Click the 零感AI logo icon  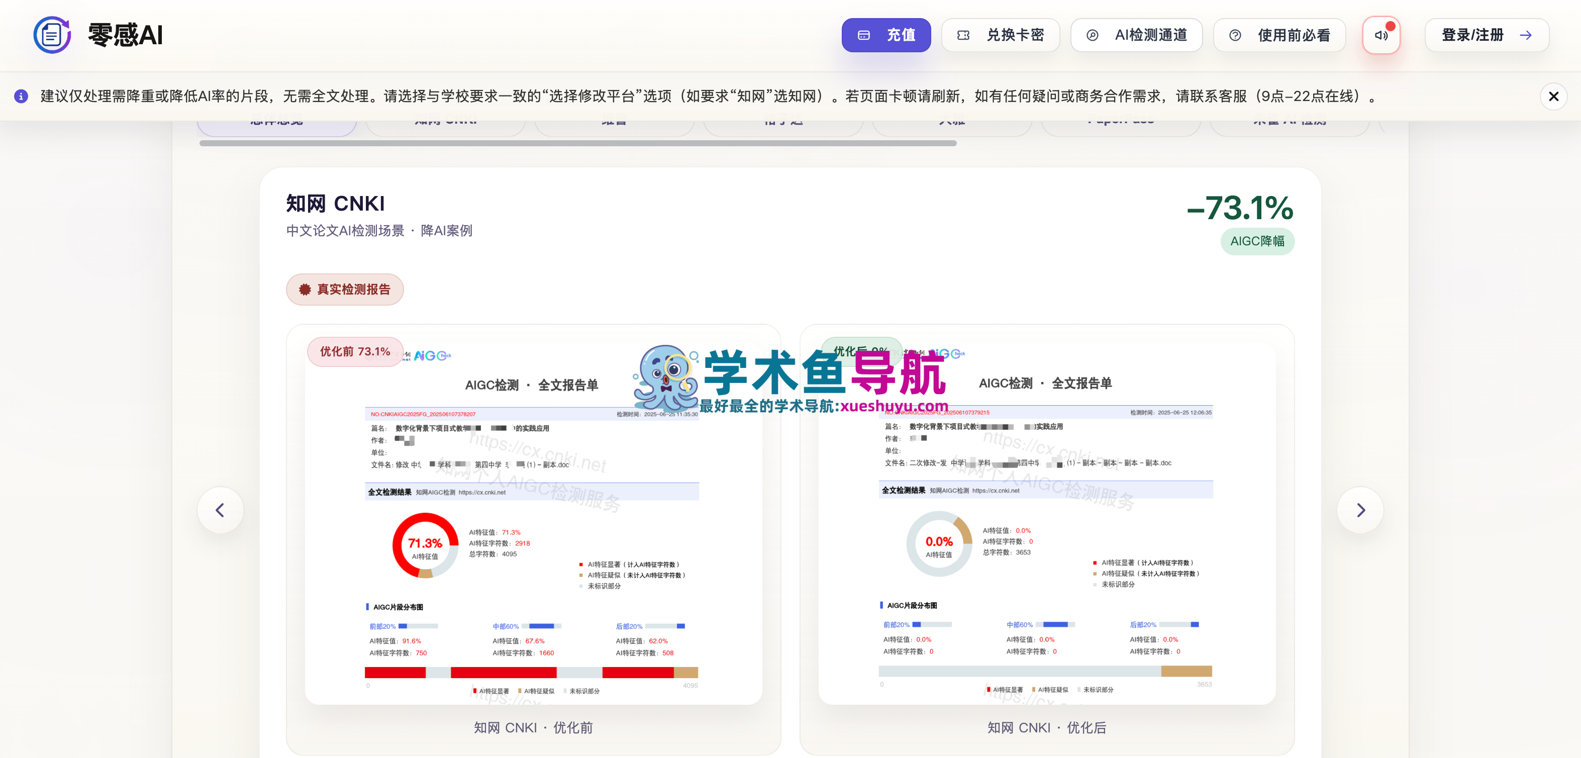tap(52, 35)
